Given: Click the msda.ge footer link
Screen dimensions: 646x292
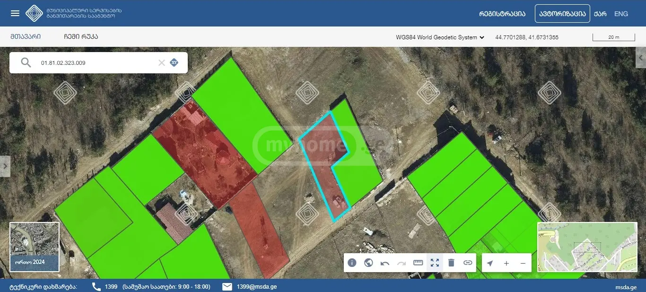Looking at the screenshot, I should (x=626, y=287).
